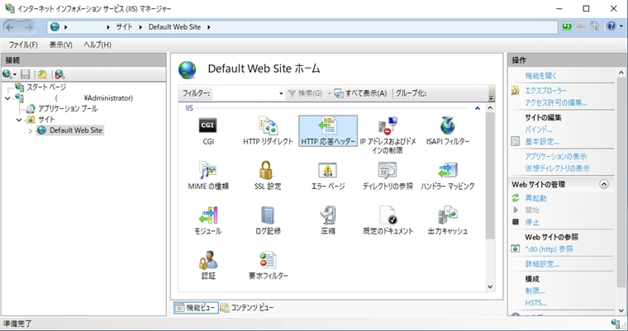The image size is (628, 331).
Task: Open the help button dropdown arrow
Action: click(x=621, y=26)
